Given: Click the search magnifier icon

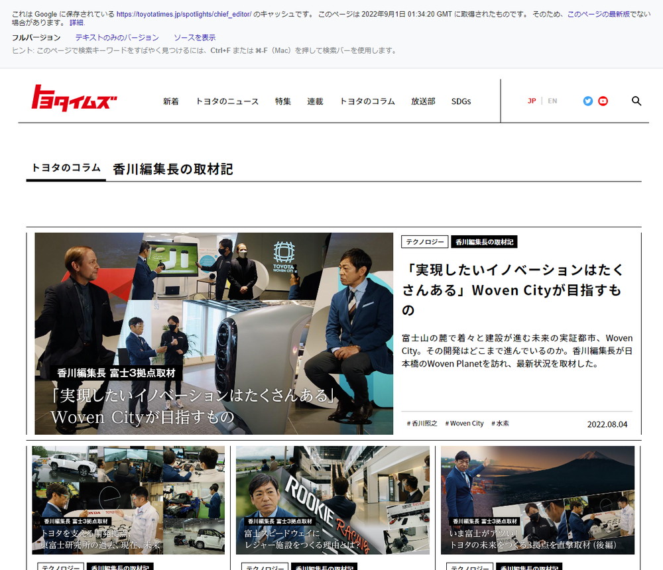Looking at the screenshot, I should coord(636,101).
